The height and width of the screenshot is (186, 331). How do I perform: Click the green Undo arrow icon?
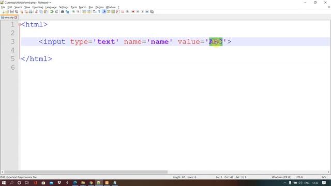[x=52, y=11]
